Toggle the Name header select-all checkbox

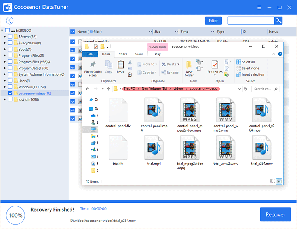(73, 31)
